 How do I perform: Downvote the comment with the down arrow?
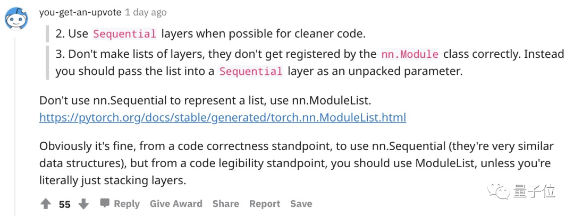pyautogui.click(x=83, y=204)
